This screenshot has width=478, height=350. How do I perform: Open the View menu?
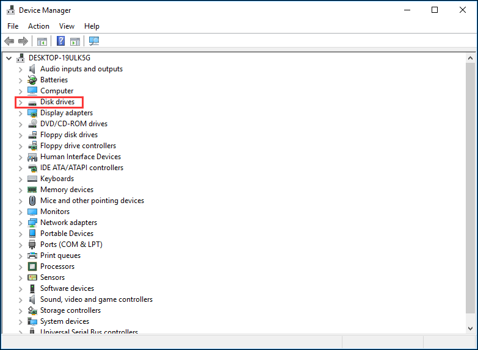67,26
